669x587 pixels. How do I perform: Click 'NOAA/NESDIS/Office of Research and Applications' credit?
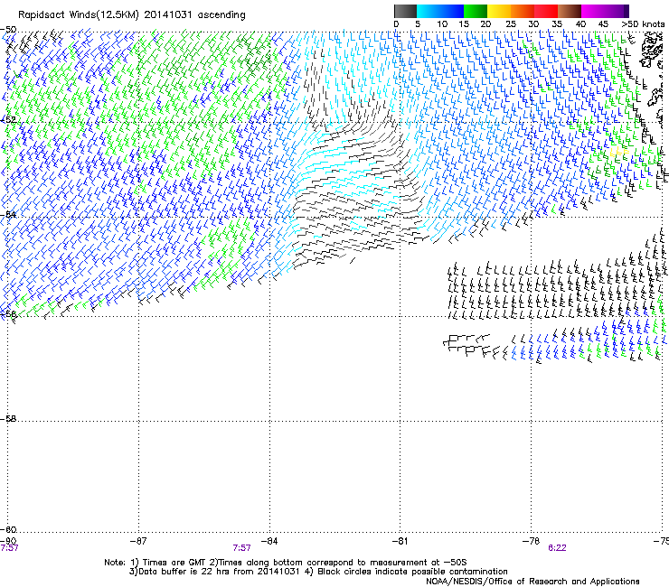click(x=532, y=582)
